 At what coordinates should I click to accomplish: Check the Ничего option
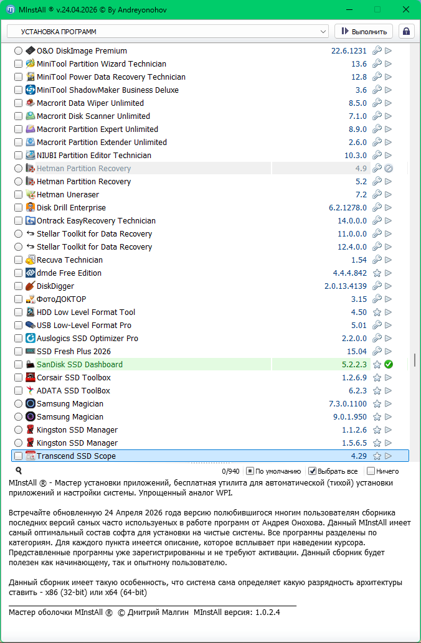click(x=371, y=471)
